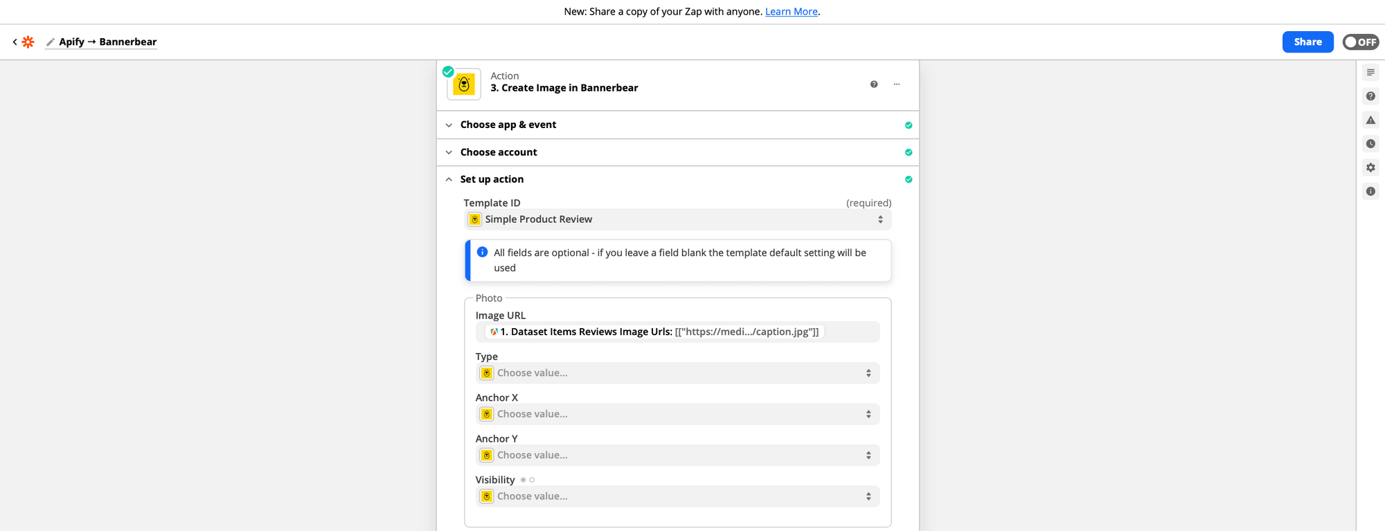Click the blue Share button
Image resolution: width=1385 pixels, height=531 pixels.
point(1307,42)
